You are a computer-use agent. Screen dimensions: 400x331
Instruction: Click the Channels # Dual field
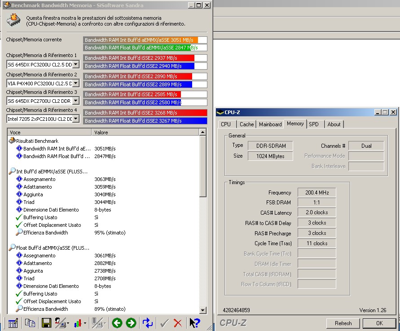[x=366, y=146]
